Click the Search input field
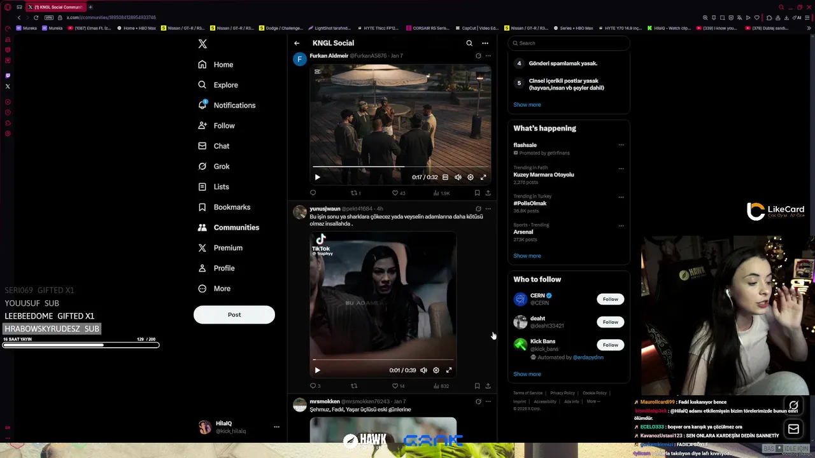Image resolution: width=815 pixels, height=458 pixels. coord(569,43)
